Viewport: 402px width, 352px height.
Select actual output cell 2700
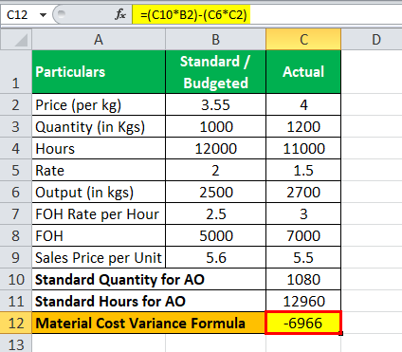[303, 192]
